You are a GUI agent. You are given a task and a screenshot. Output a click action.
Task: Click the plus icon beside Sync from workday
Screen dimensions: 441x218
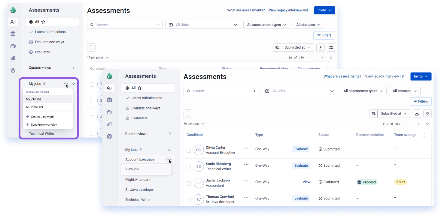pyautogui.click(x=28, y=124)
